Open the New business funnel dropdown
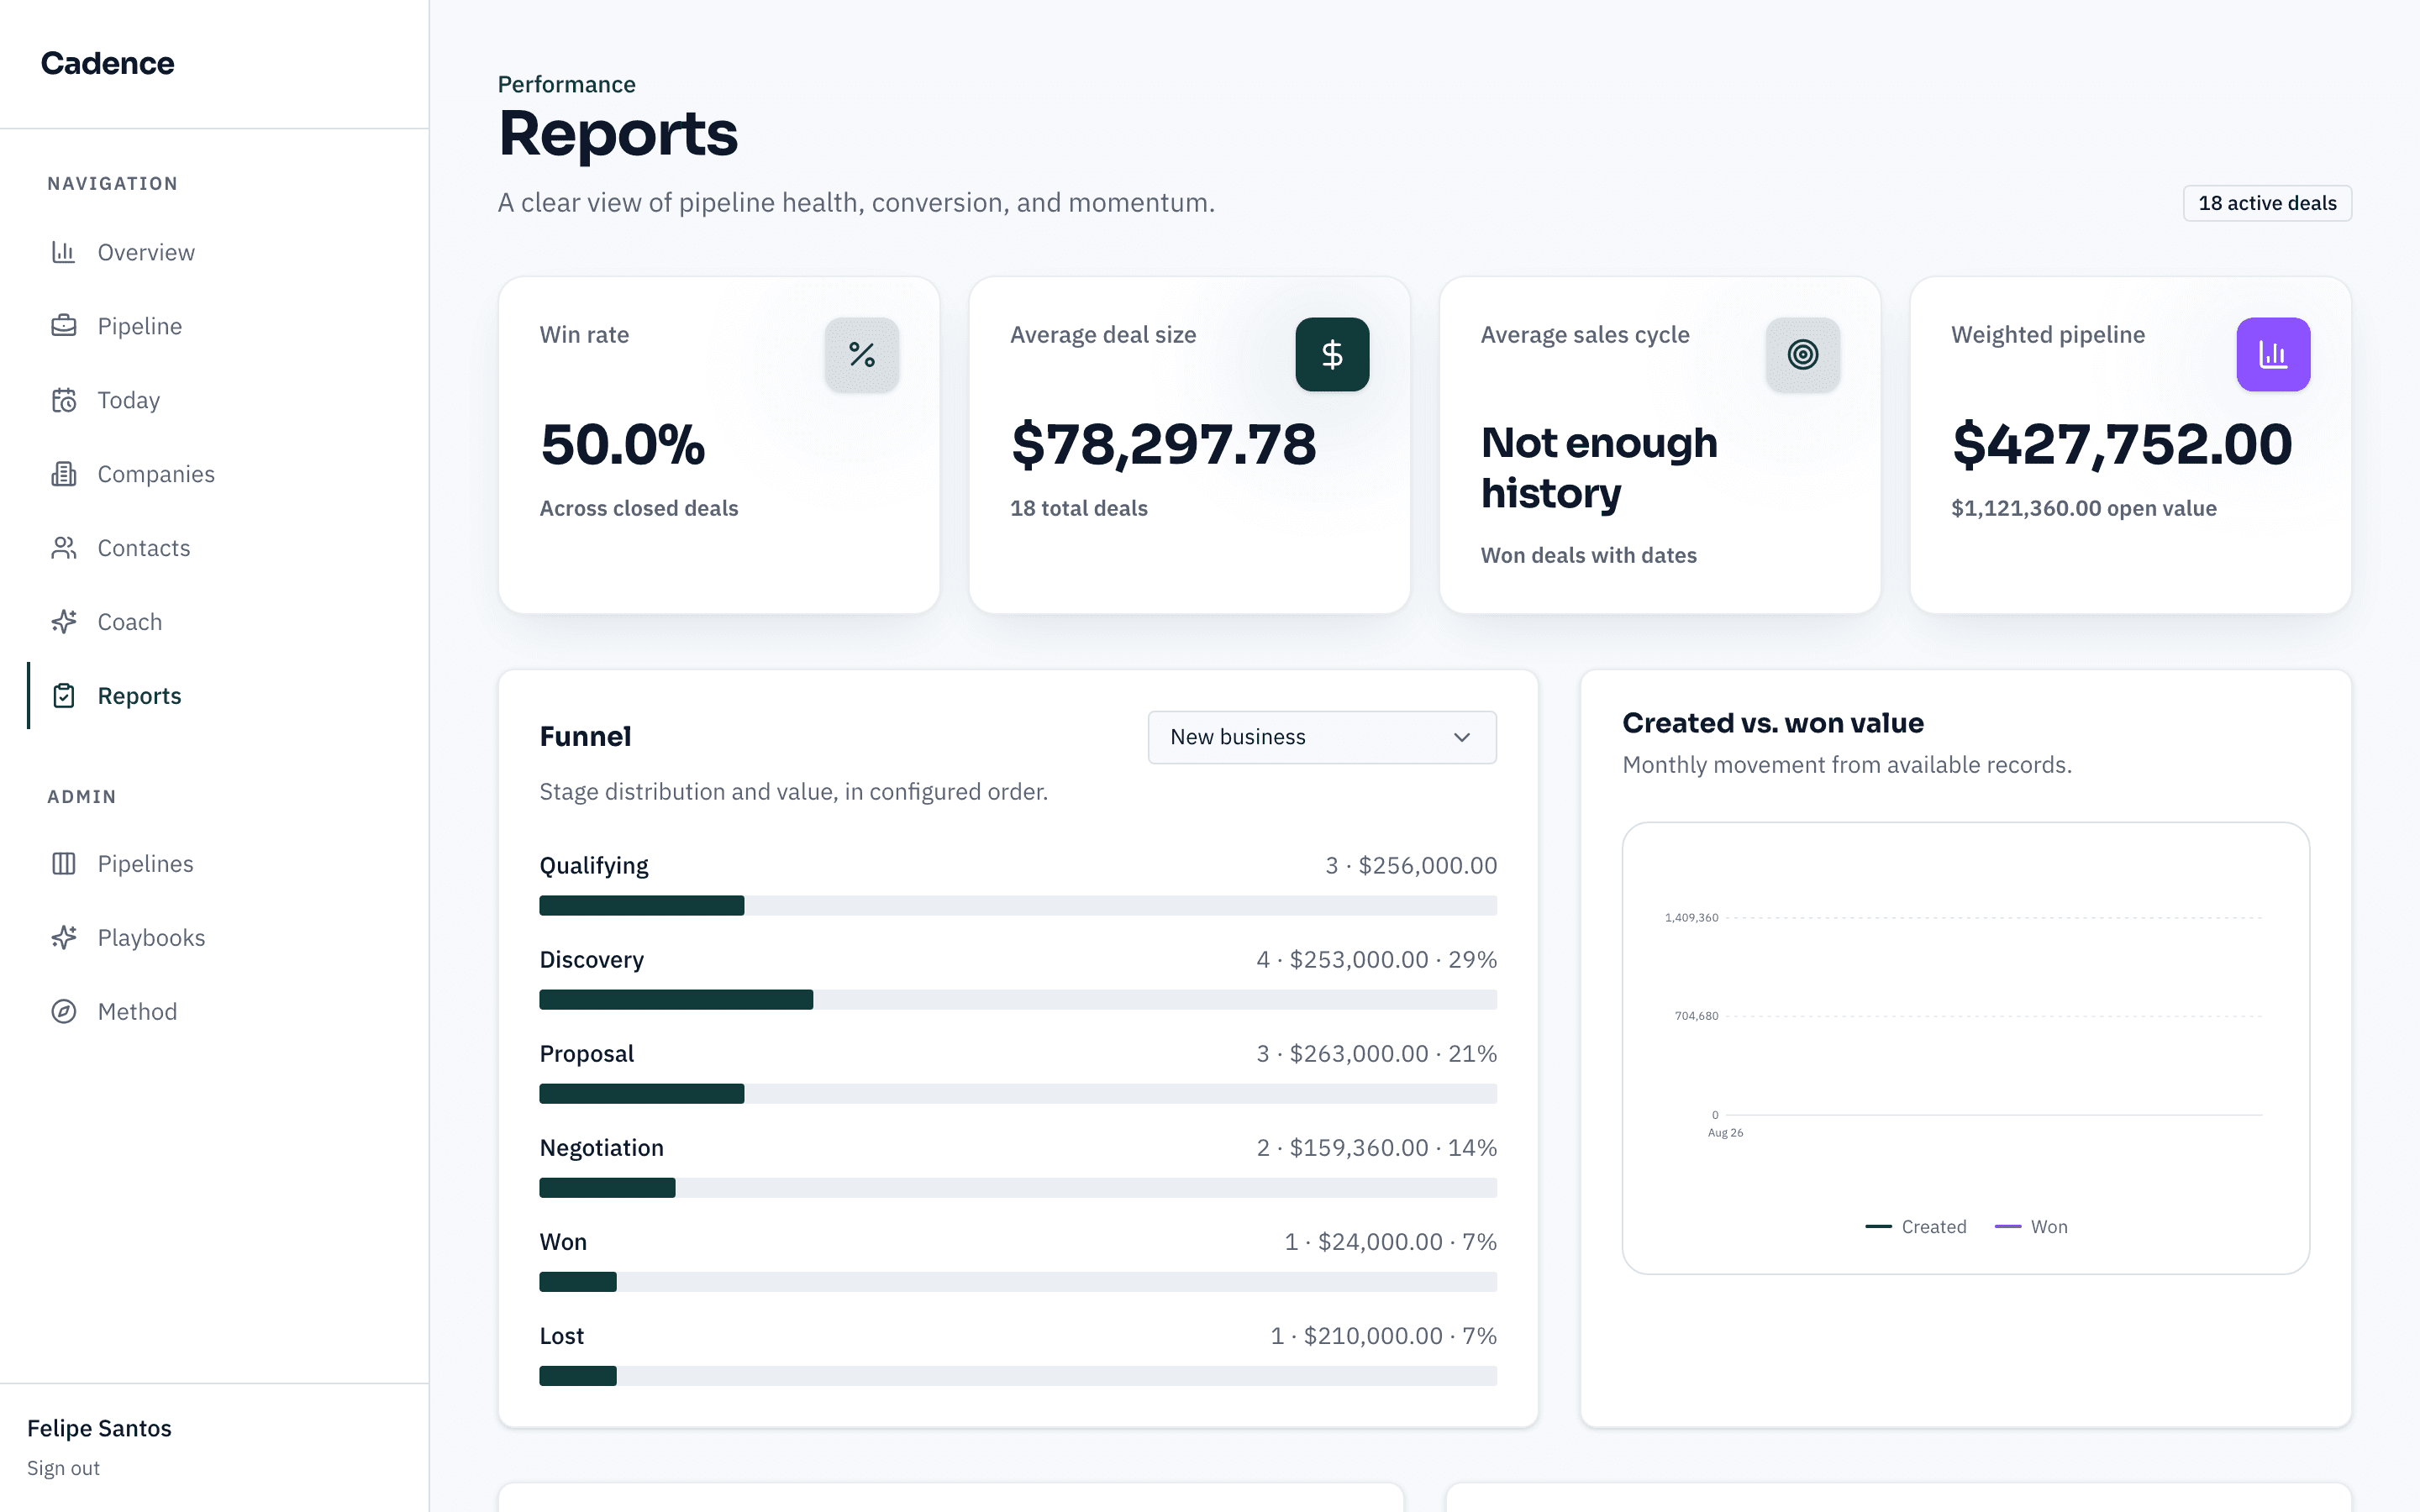 [x=1322, y=737]
